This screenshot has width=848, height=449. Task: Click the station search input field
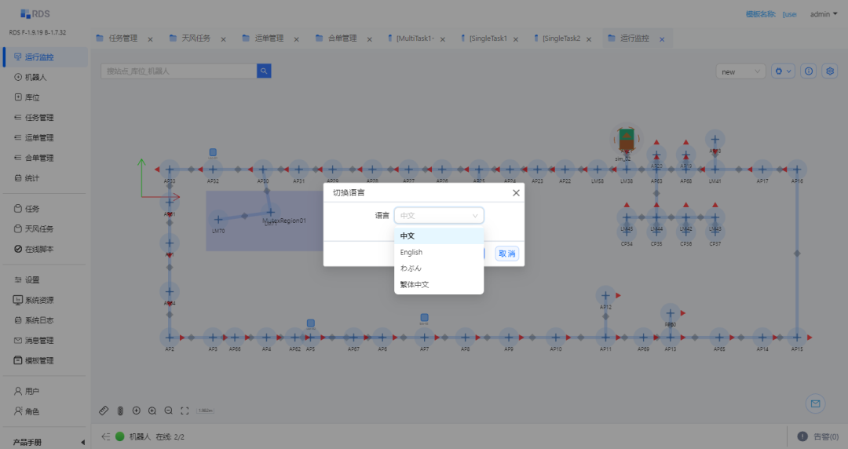(178, 71)
